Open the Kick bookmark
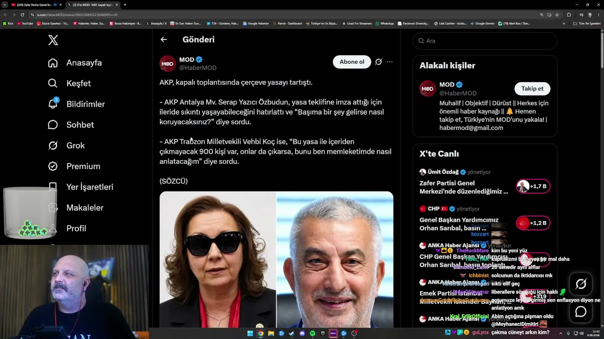This screenshot has height=339, width=604. [x=8, y=24]
